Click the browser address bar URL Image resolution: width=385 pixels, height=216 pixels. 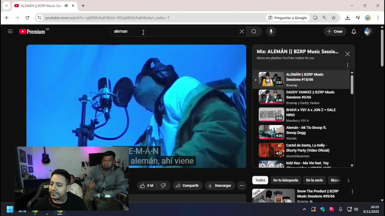[107, 18]
